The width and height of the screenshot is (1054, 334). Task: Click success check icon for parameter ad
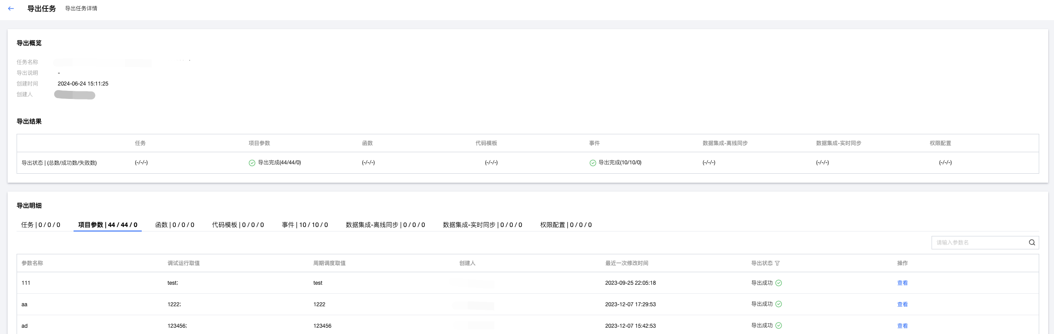[x=779, y=325]
